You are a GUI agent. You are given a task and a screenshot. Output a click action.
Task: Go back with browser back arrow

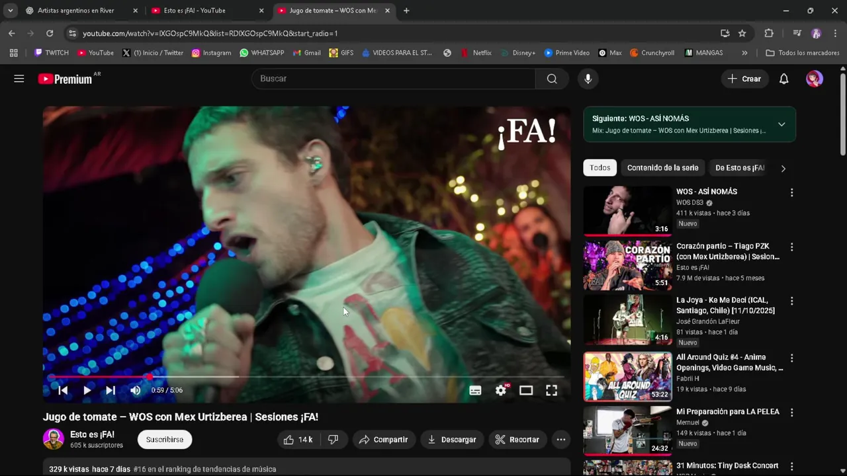click(x=11, y=33)
